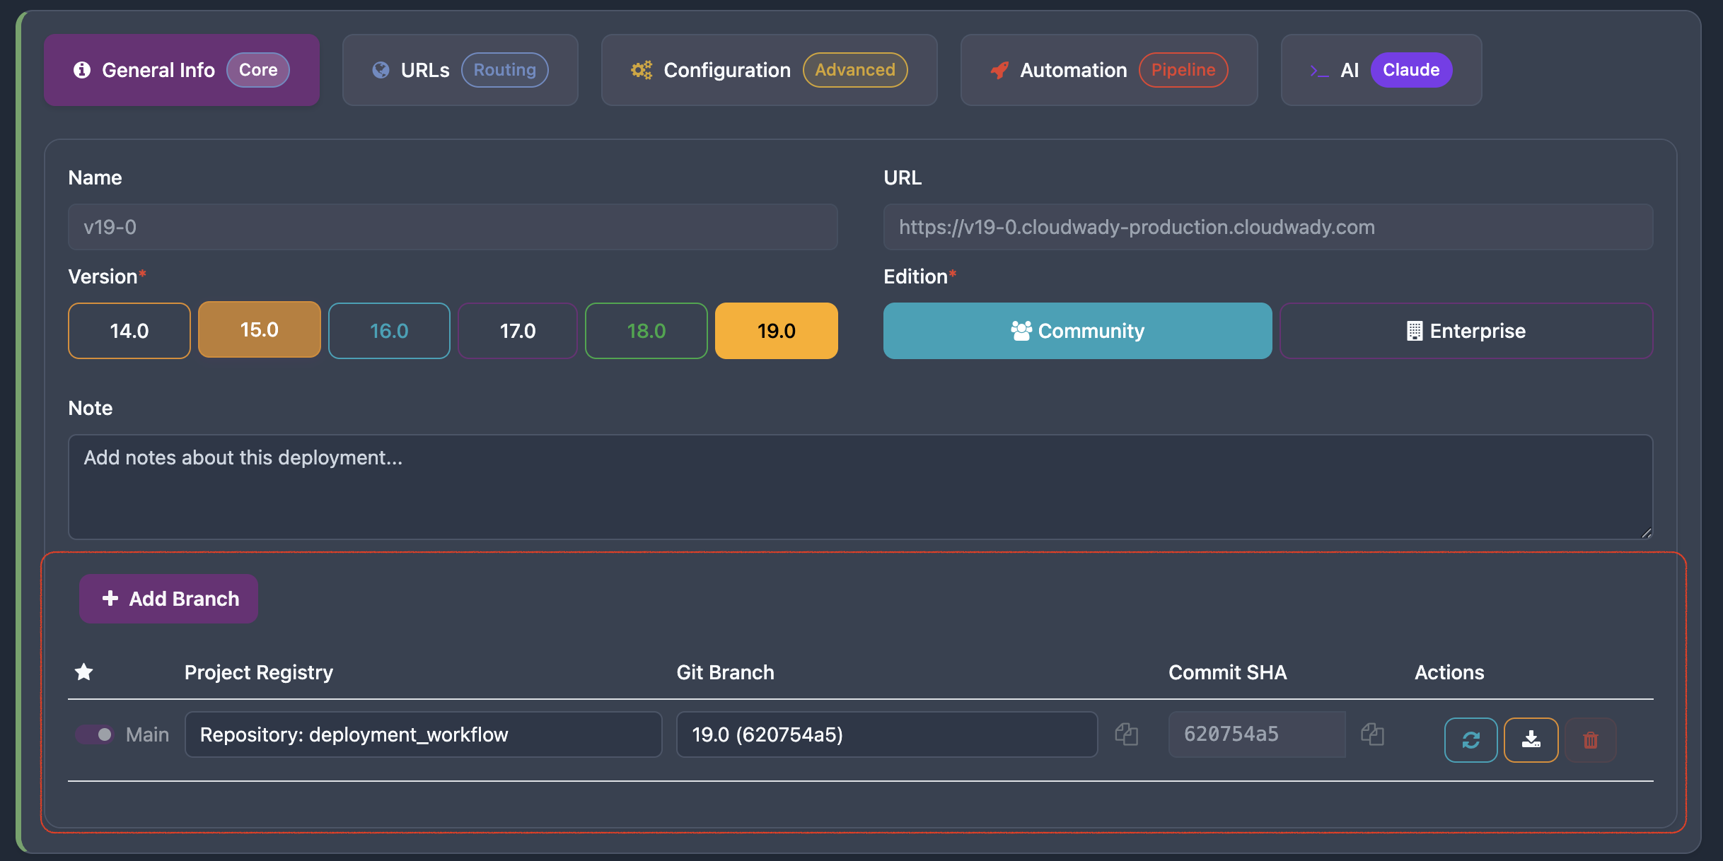The width and height of the screenshot is (1723, 861).
Task: Click the deployment notes textarea
Action: [860, 488]
